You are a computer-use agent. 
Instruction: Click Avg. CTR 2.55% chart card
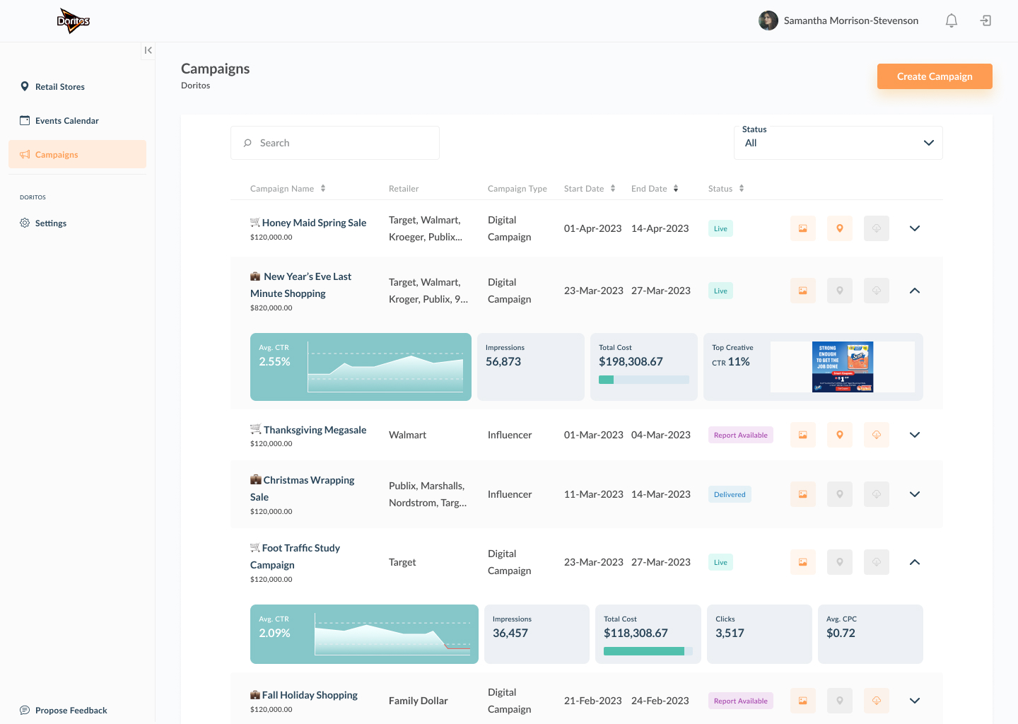(x=361, y=367)
